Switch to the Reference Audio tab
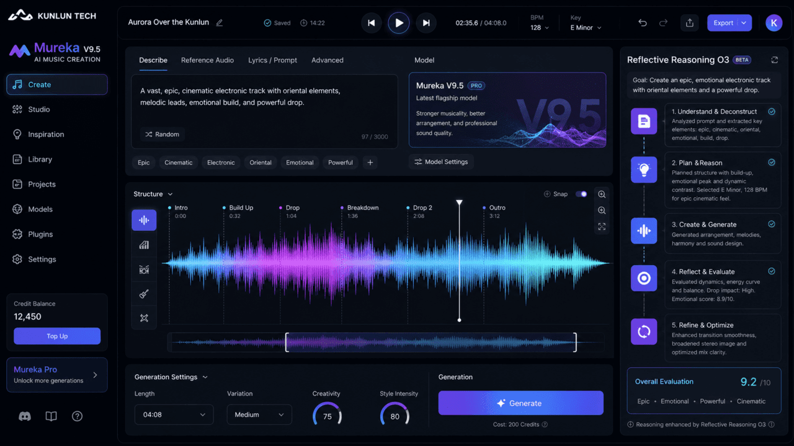The height and width of the screenshot is (446, 794). (x=207, y=60)
